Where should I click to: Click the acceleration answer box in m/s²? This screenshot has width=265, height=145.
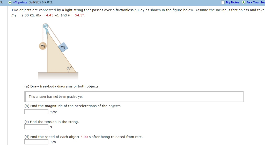pyautogui.click(x=36, y=112)
